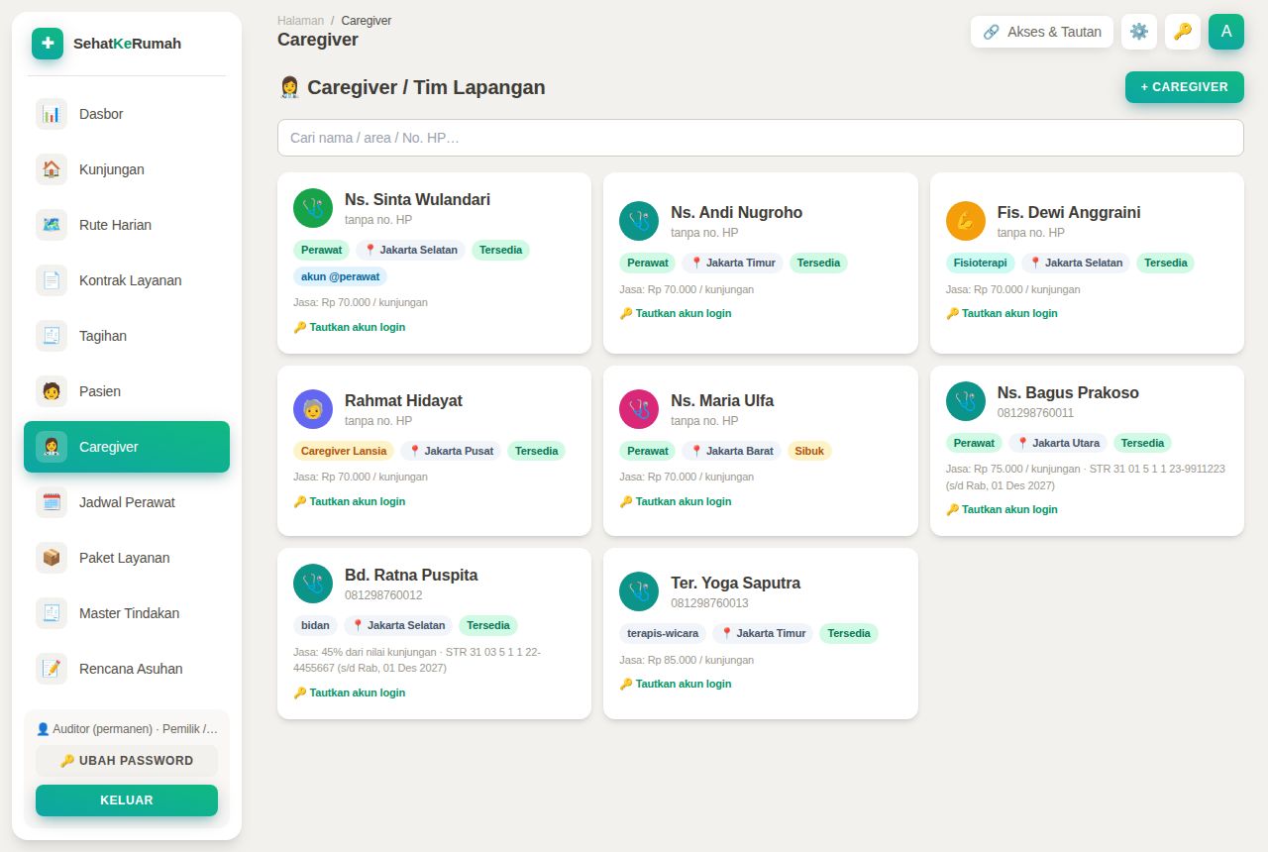1268x852 pixels.
Task: Click Tautkan akun login for Bagus Prakoso
Action: click(x=1002, y=509)
